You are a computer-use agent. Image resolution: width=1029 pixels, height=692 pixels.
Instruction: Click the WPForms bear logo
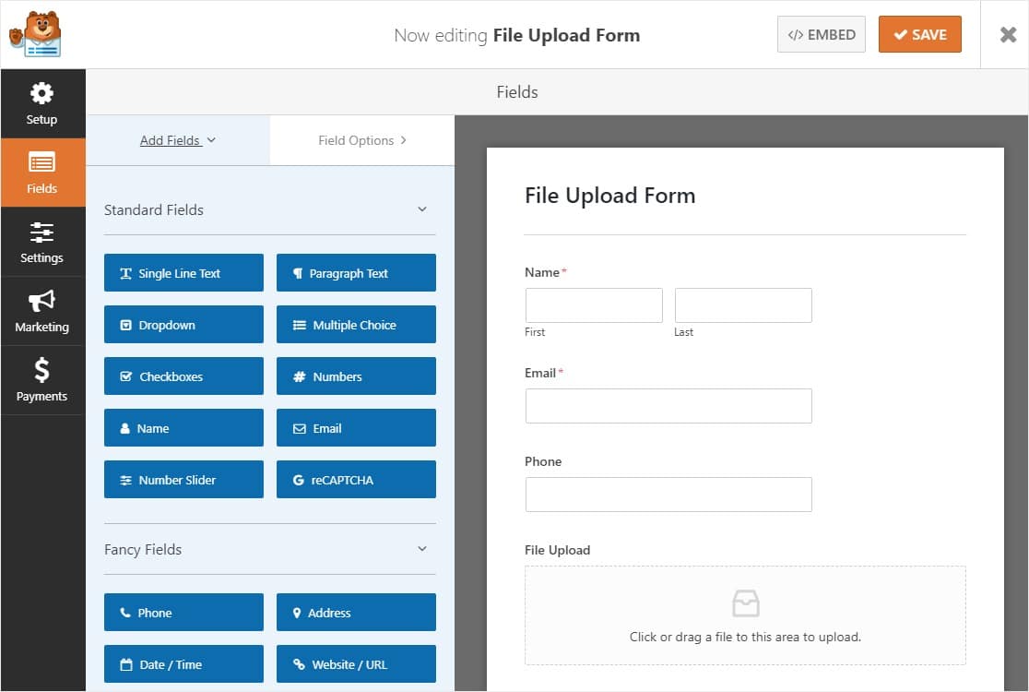point(33,32)
